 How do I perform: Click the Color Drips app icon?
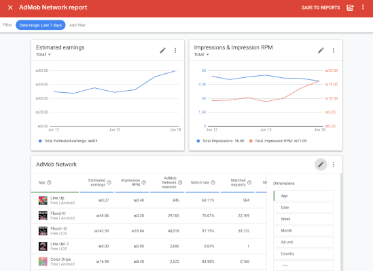[x=43, y=262]
